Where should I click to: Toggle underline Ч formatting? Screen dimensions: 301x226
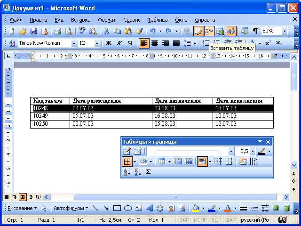(x=130, y=43)
